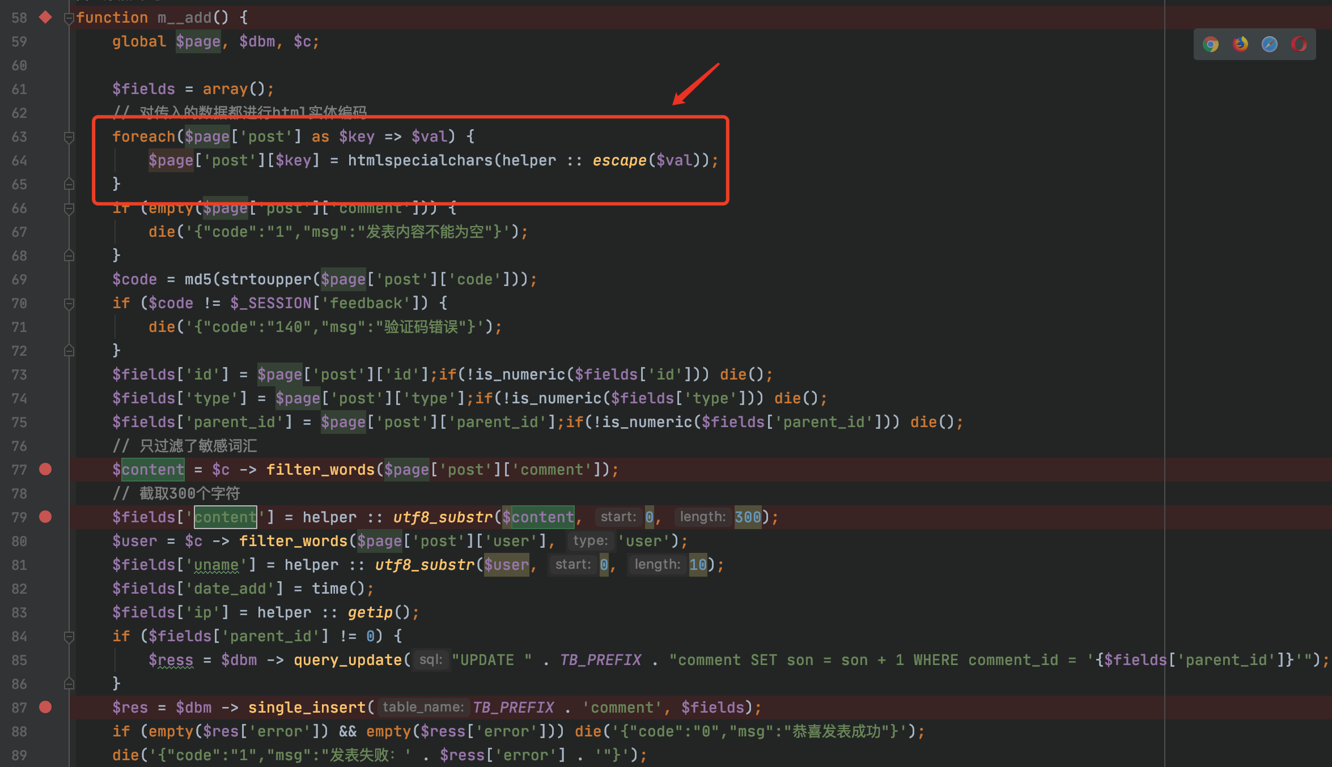Open preview in Chrome browser icon
The image size is (1332, 767).
tap(1210, 44)
